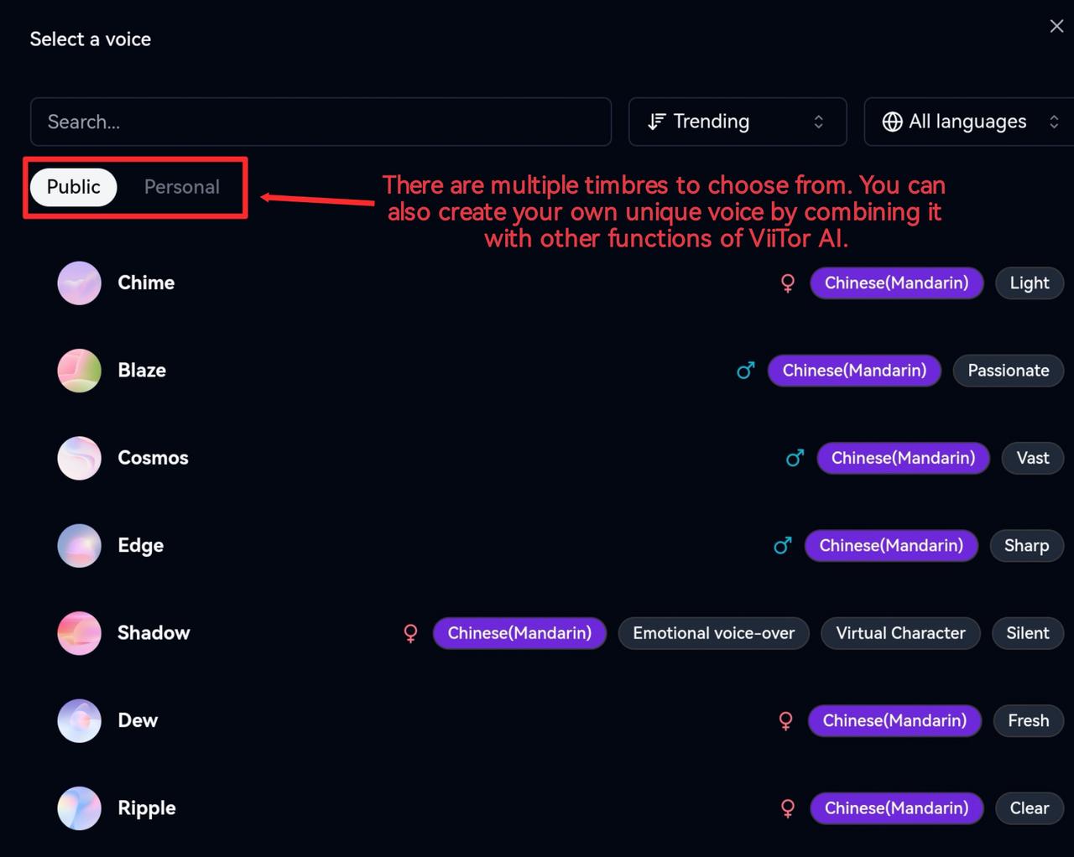Image resolution: width=1074 pixels, height=857 pixels.
Task: Click the Trending dropdown chevron arrows
Action: pyautogui.click(x=818, y=122)
